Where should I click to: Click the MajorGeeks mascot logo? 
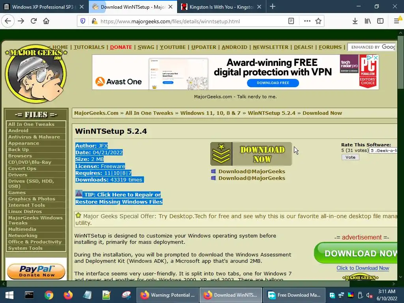coord(36,74)
